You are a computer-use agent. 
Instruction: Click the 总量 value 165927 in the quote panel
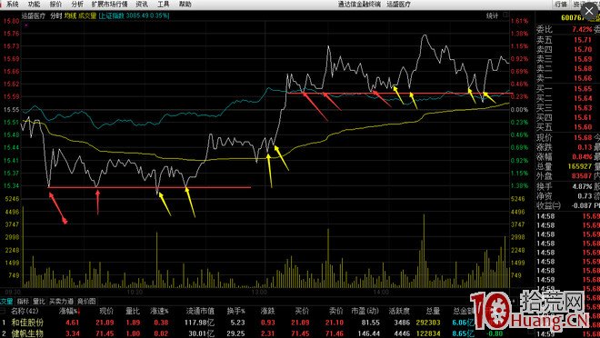(579, 166)
